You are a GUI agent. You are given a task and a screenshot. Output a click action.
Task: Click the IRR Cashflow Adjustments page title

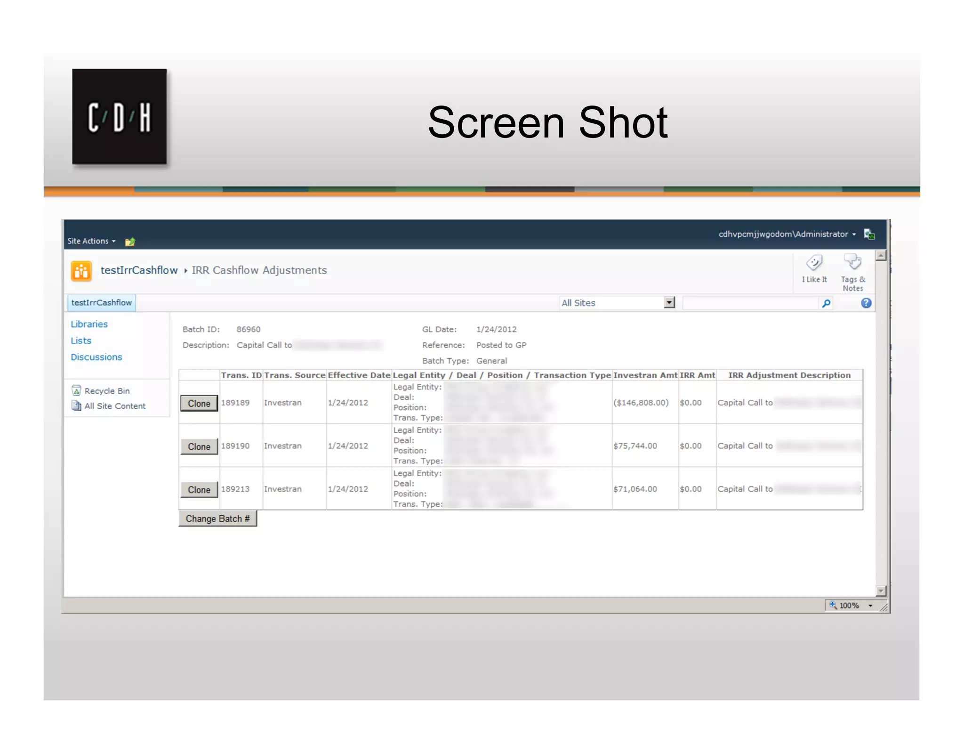click(259, 270)
